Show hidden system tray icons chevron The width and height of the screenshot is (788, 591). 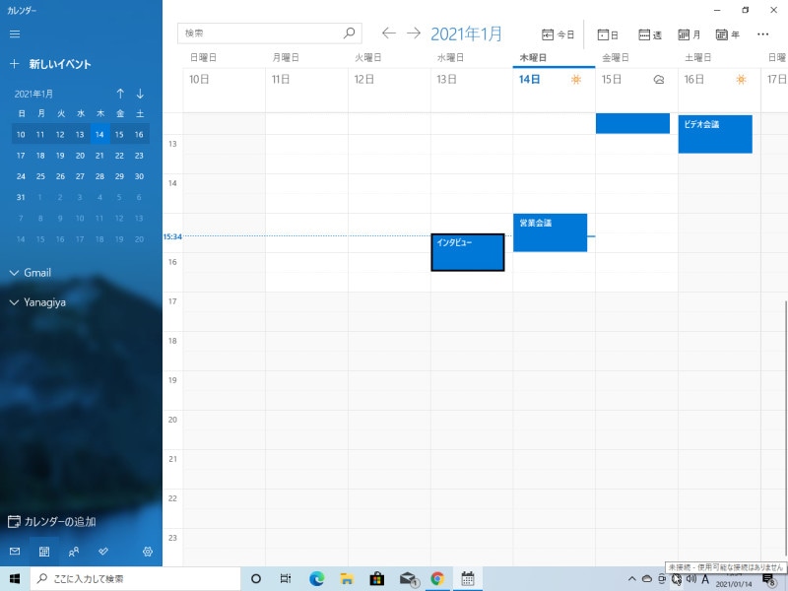click(632, 579)
